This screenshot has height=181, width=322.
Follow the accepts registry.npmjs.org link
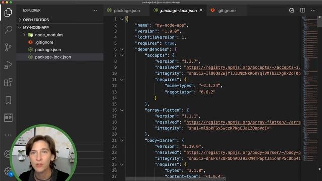[x=243, y=67]
